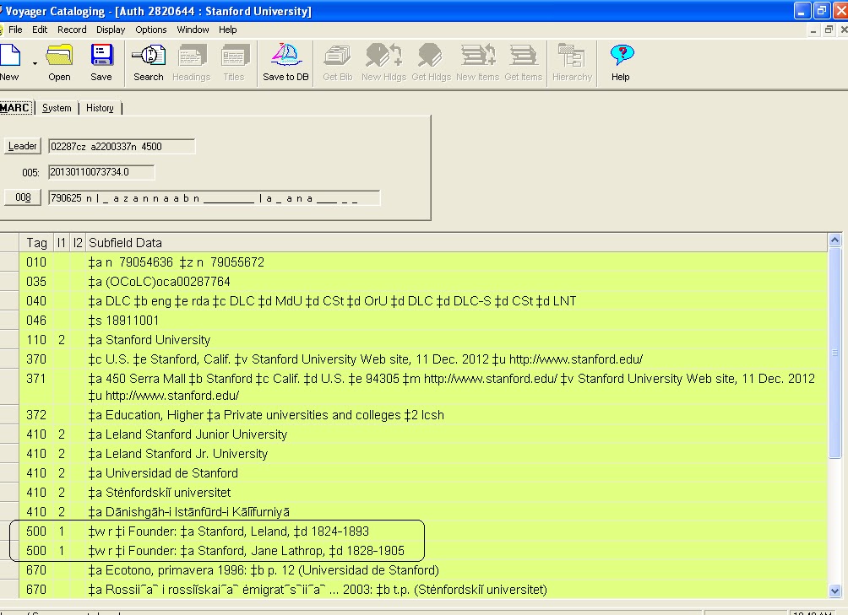Open the dropdown arrow beside New
The height and width of the screenshot is (615, 848).
(x=35, y=64)
